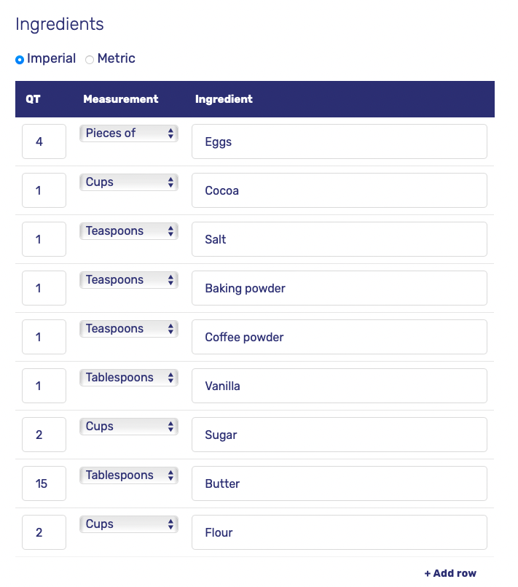Screen dimensions: 518x587
Task: Open the Butter row Tablespoons dropdown
Action: click(128, 475)
